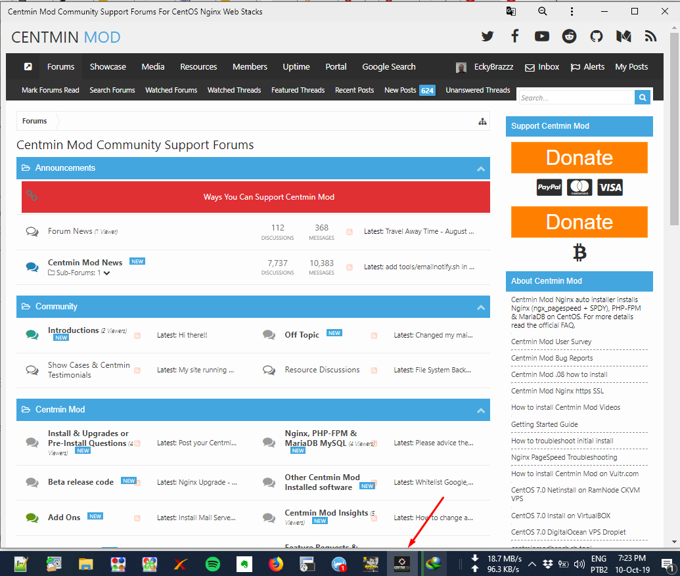
Task: Open Firefox from the taskbar
Action: point(275,564)
